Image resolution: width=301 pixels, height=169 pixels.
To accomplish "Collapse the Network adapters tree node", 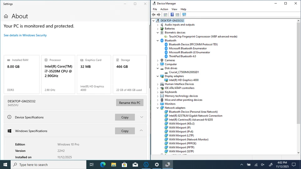I will pyautogui.click(x=158, y=108).
